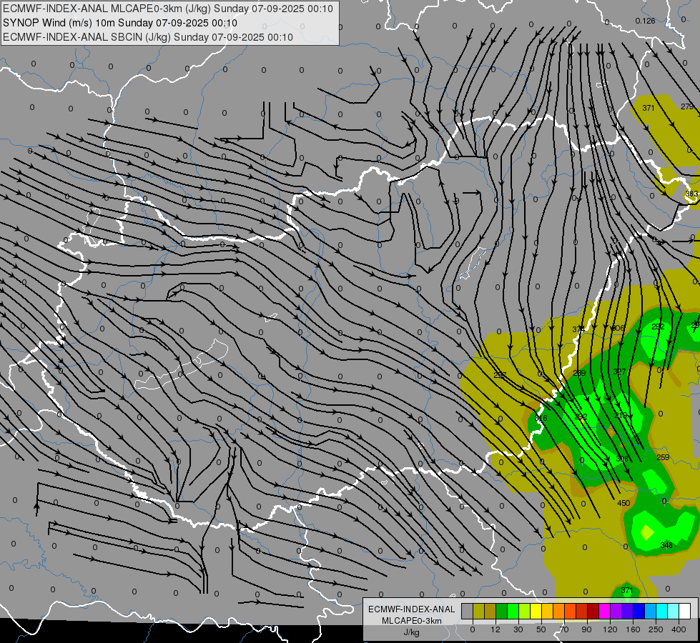Image resolution: width=700 pixels, height=643 pixels.
Task: Select the gray swatch in the legend
Action: click(468, 612)
